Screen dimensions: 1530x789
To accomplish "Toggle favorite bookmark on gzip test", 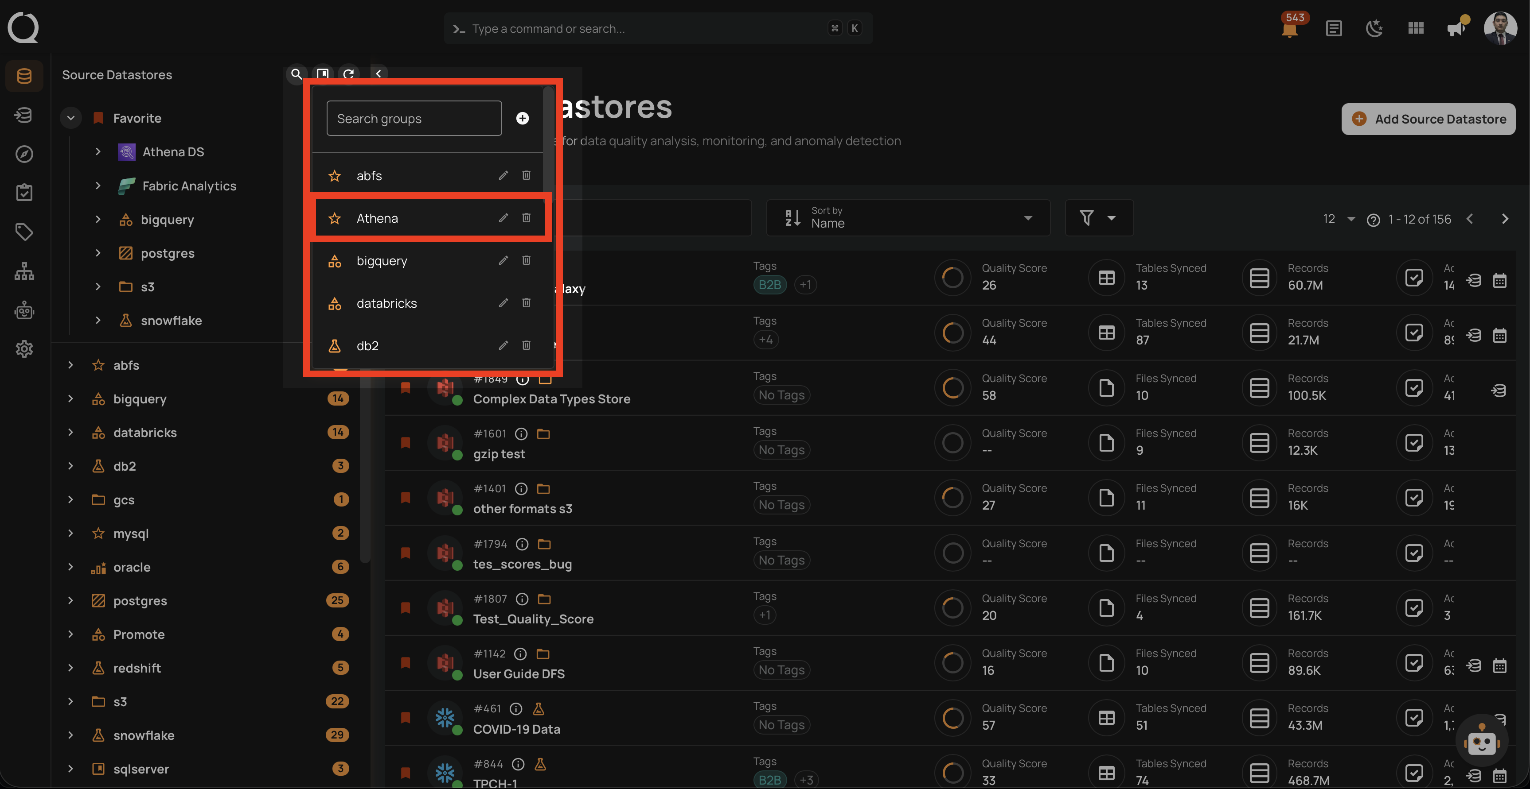I will pyautogui.click(x=406, y=443).
